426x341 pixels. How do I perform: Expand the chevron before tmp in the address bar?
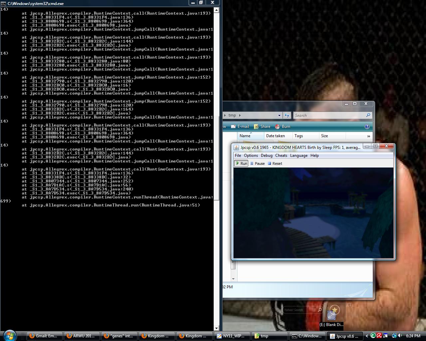pyautogui.click(x=225, y=115)
